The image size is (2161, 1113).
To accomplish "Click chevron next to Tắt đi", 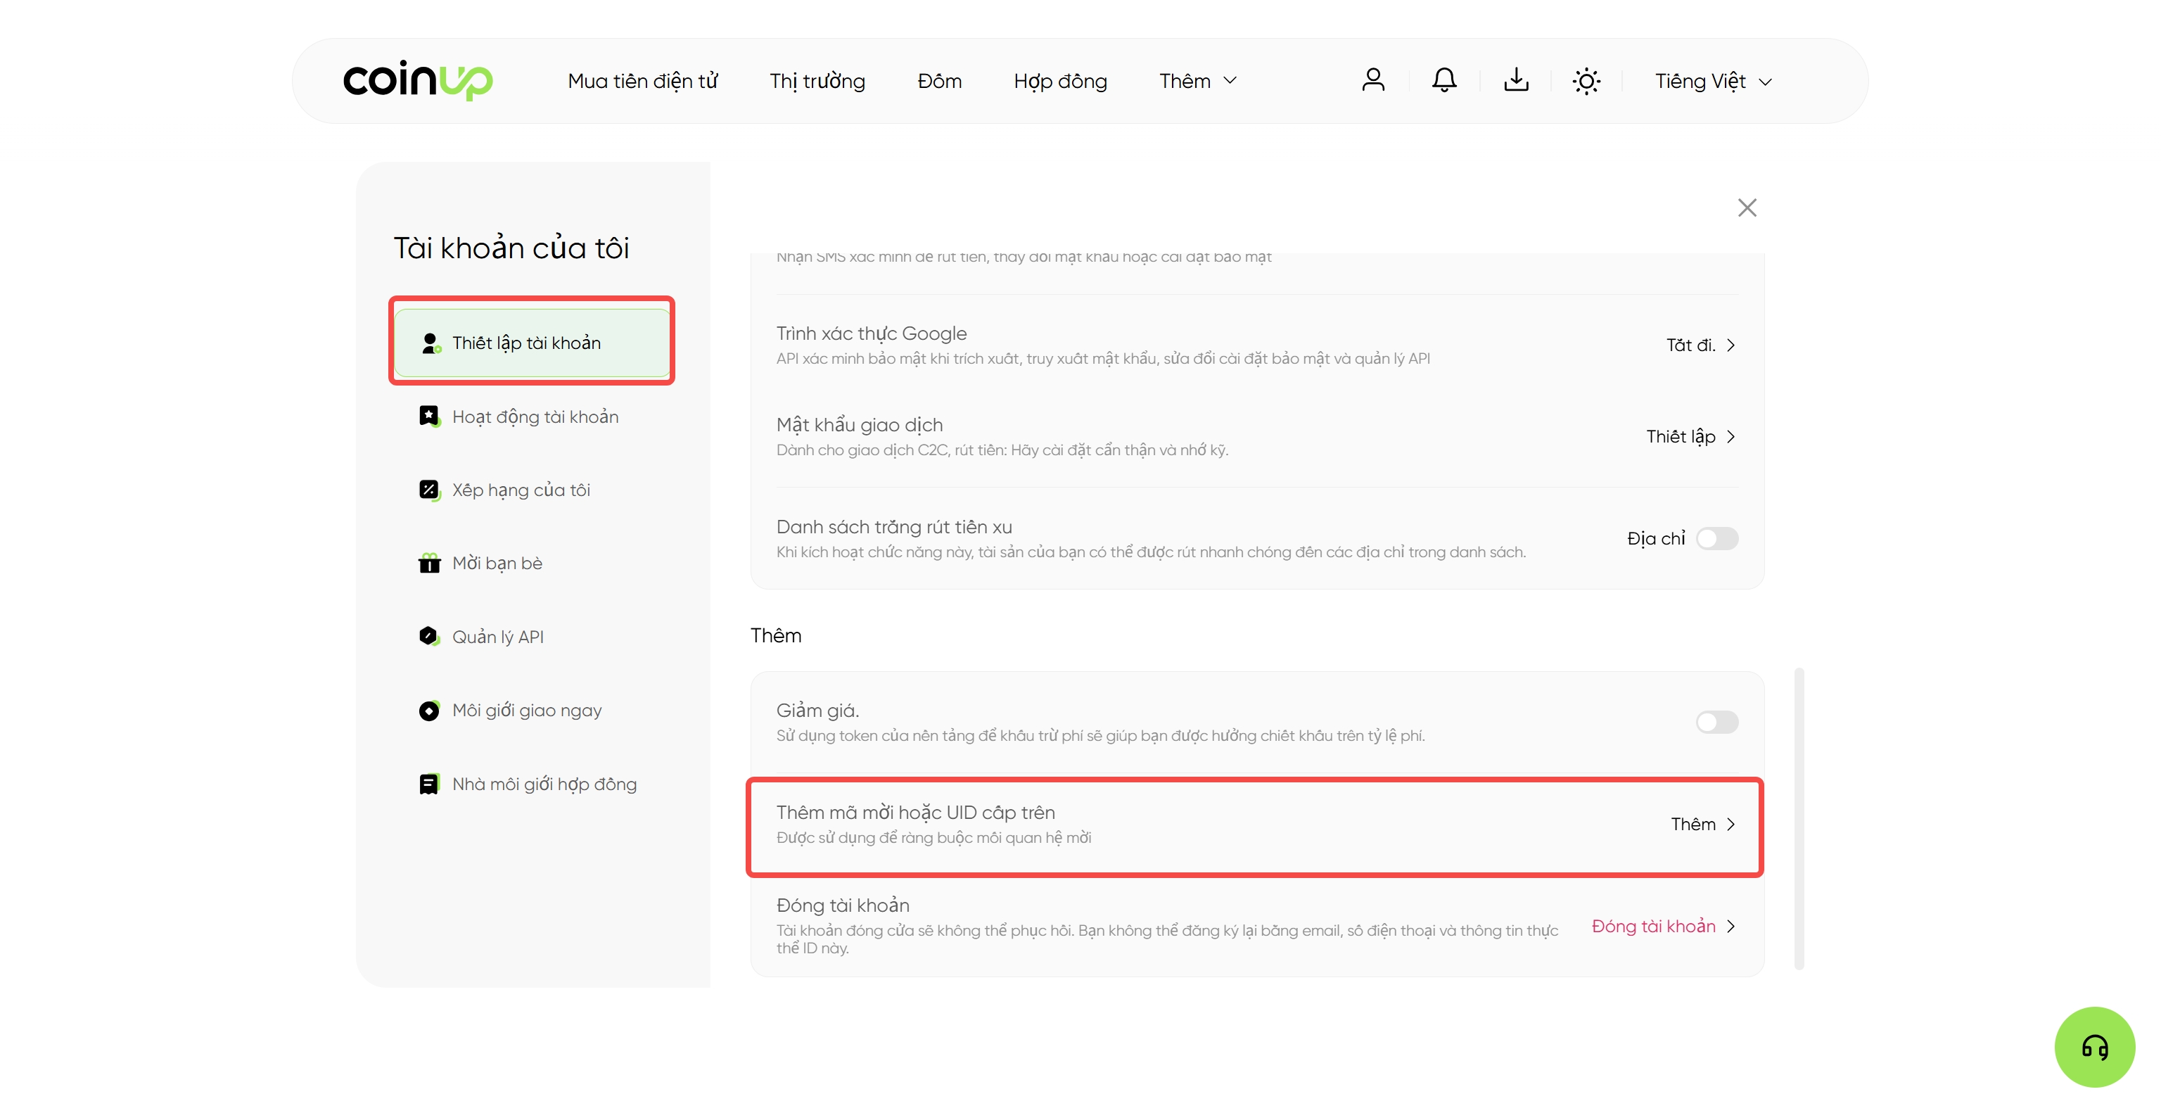I will tap(1730, 345).
